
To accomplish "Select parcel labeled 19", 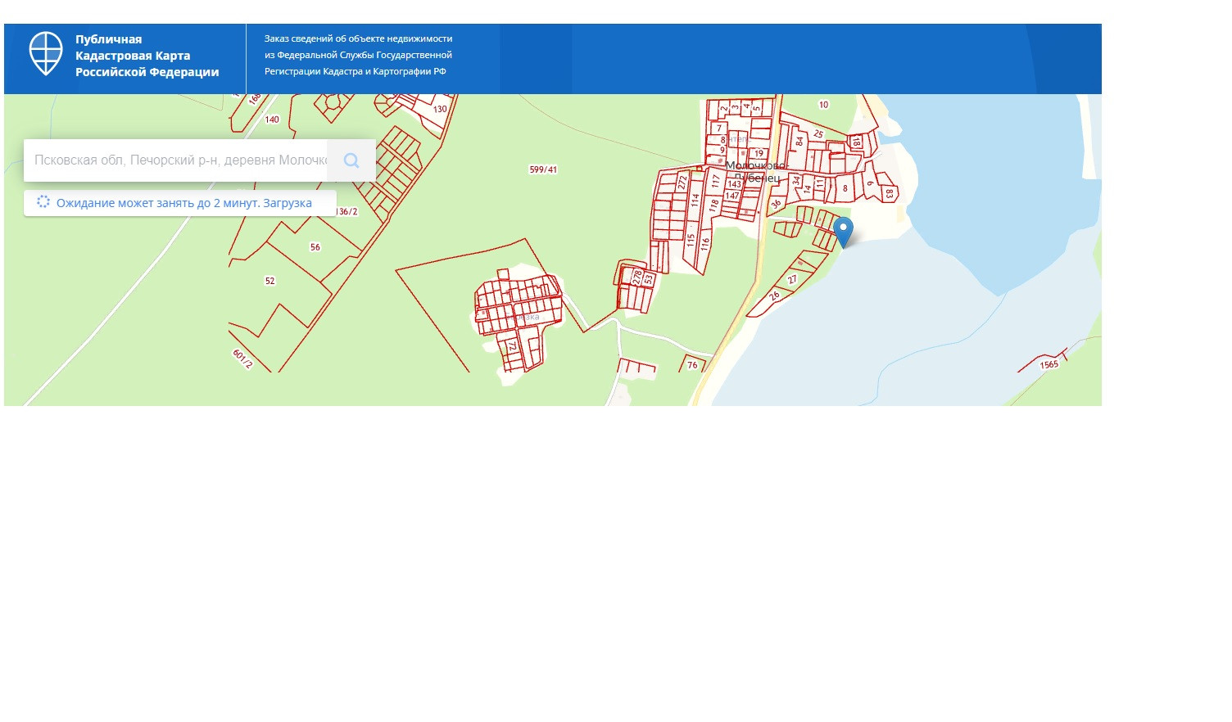I will pos(759,153).
